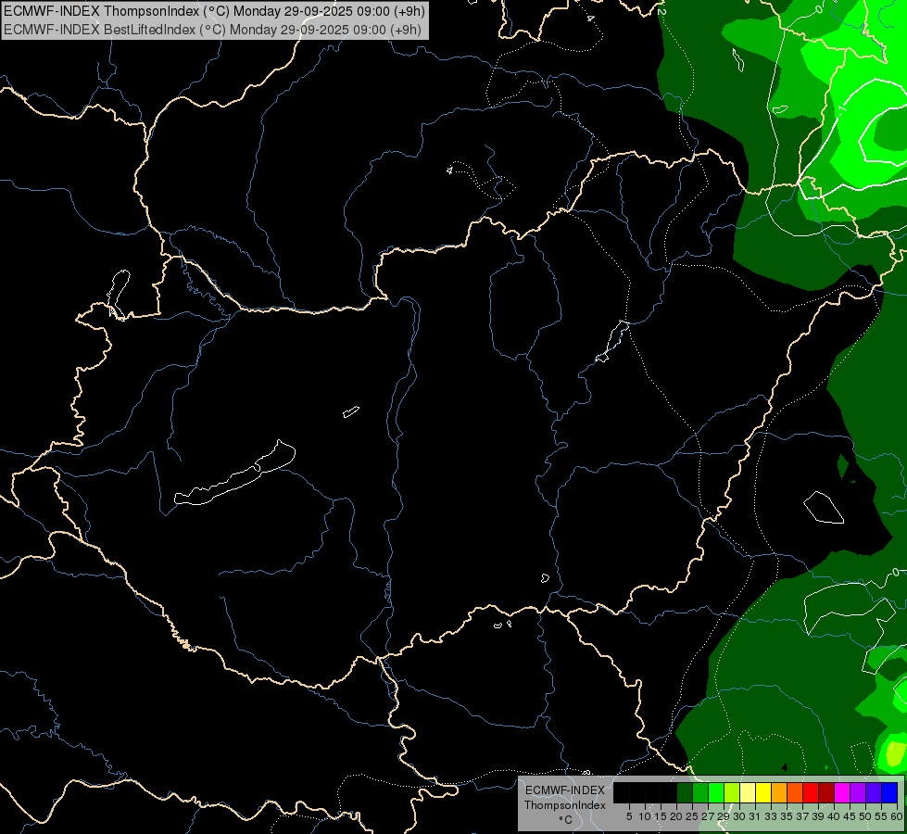Click the legend tick value 15
Viewport: 907px width, 834px height.
tap(661, 816)
